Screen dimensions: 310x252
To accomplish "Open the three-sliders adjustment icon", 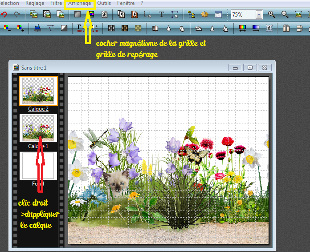I will click(51, 28).
